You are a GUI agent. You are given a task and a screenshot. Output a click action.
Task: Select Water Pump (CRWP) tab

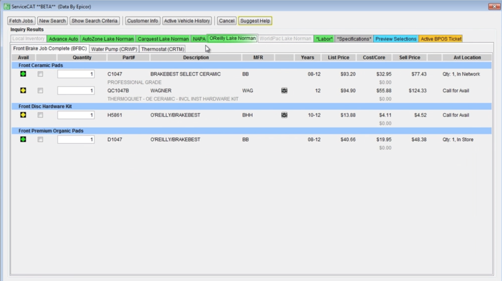coord(114,49)
